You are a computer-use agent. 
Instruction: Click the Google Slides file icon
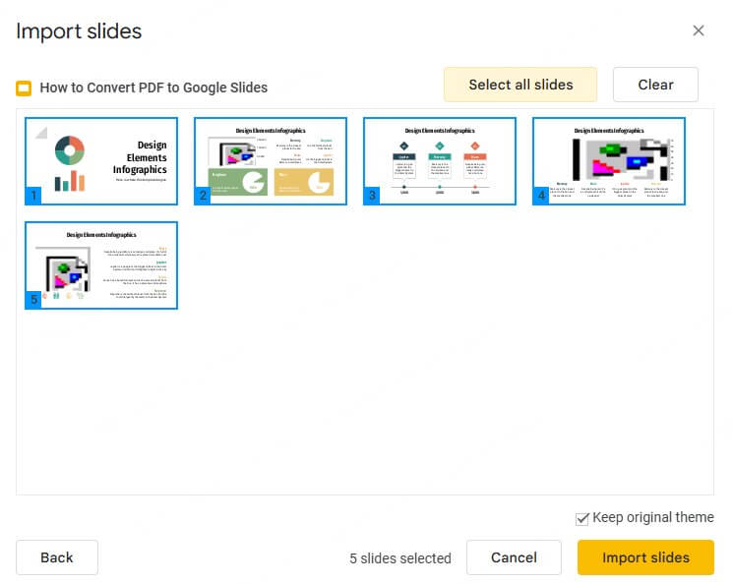click(25, 88)
